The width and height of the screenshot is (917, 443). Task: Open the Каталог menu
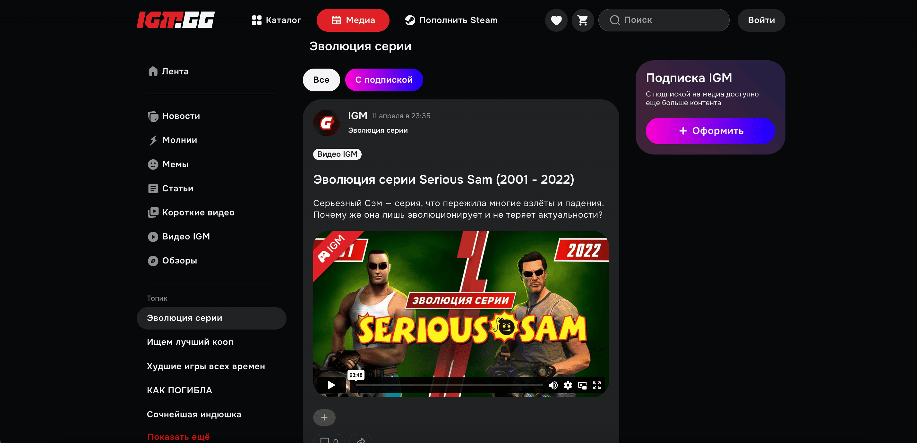(x=276, y=20)
